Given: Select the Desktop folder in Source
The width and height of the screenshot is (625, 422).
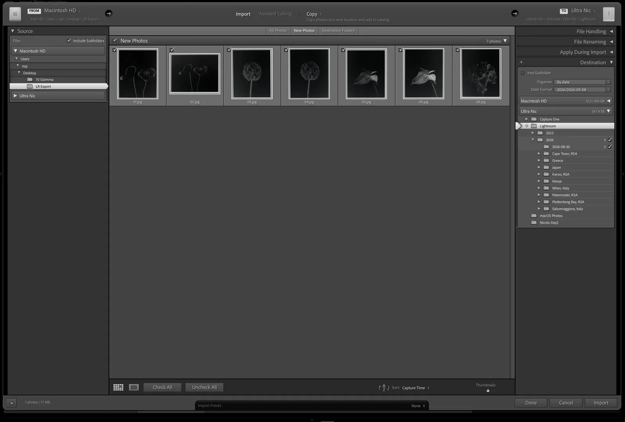Looking at the screenshot, I should click(29, 73).
